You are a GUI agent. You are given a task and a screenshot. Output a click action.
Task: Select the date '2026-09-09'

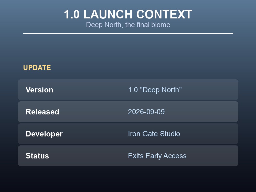click(x=146, y=112)
